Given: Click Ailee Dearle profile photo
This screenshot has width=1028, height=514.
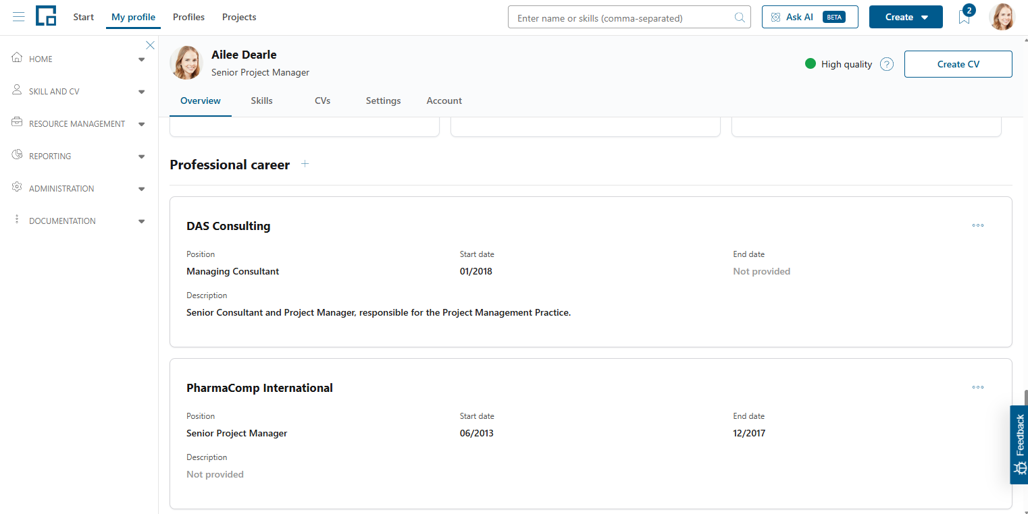Looking at the screenshot, I should (x=186, y=63).
